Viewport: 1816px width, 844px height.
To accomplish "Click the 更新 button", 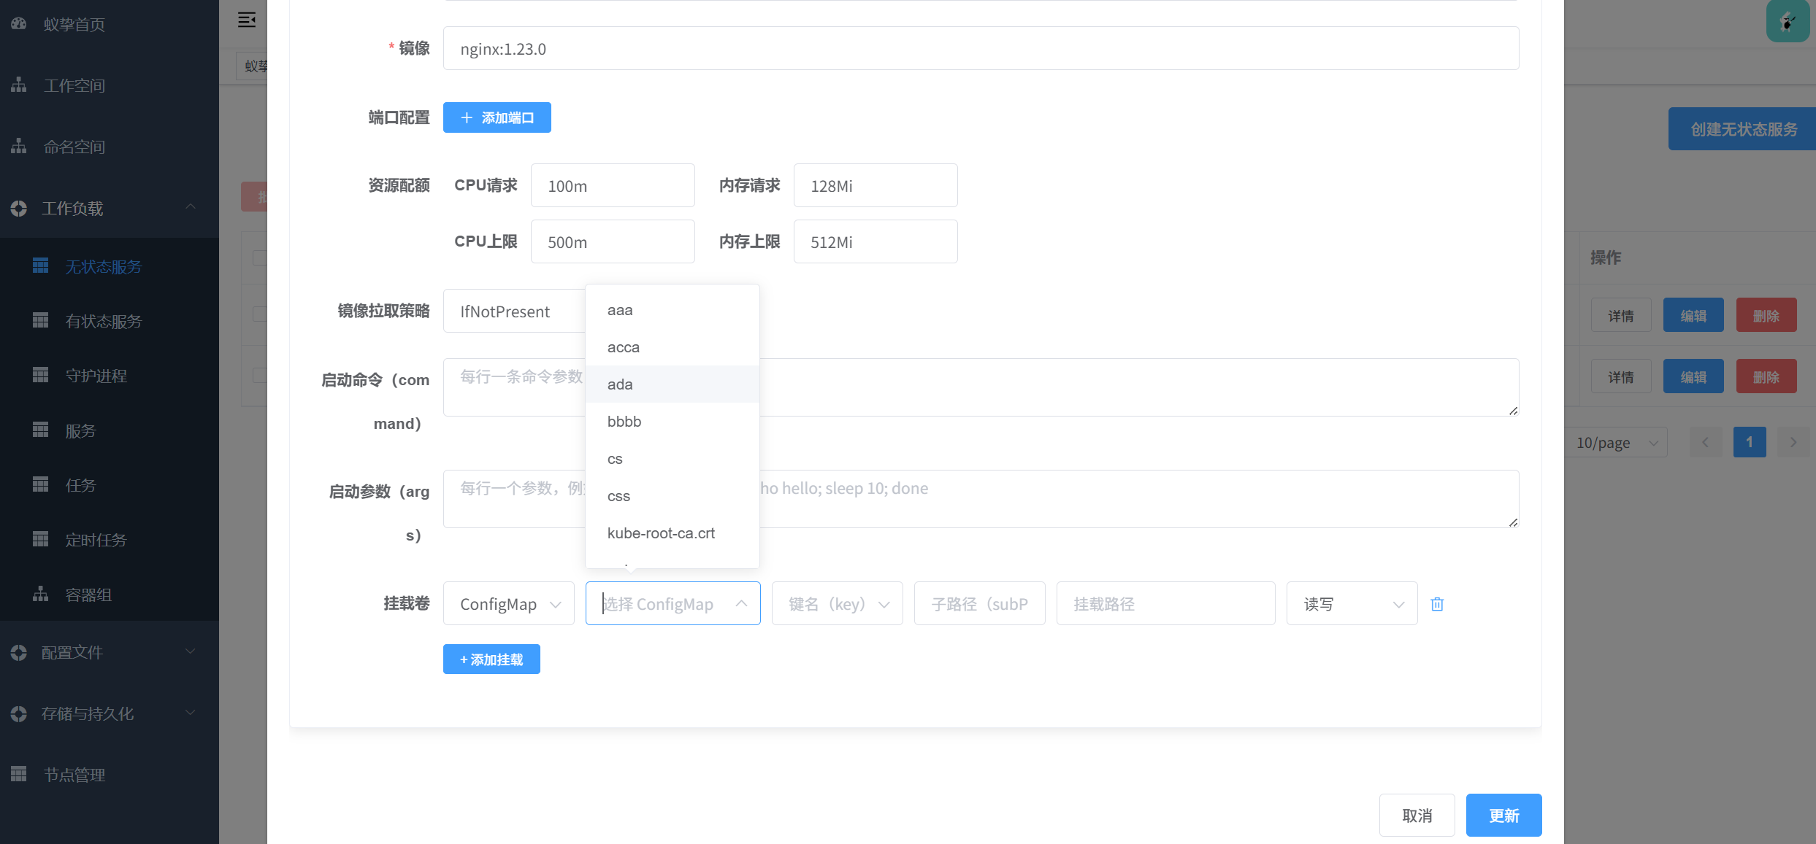I will 1503,816.
